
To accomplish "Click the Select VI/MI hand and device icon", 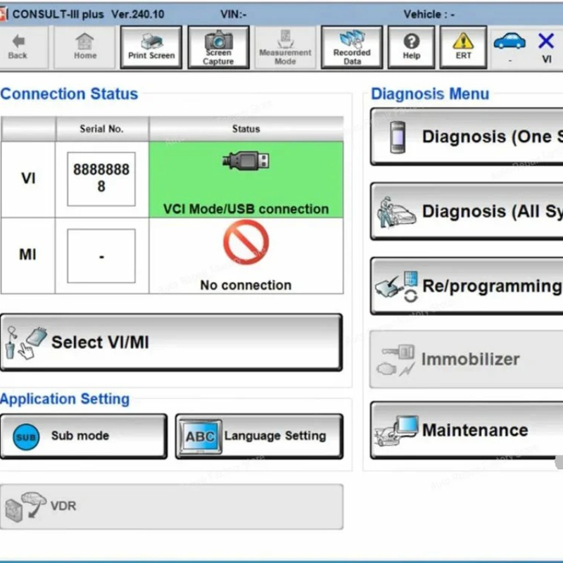I will pos(25,343).
